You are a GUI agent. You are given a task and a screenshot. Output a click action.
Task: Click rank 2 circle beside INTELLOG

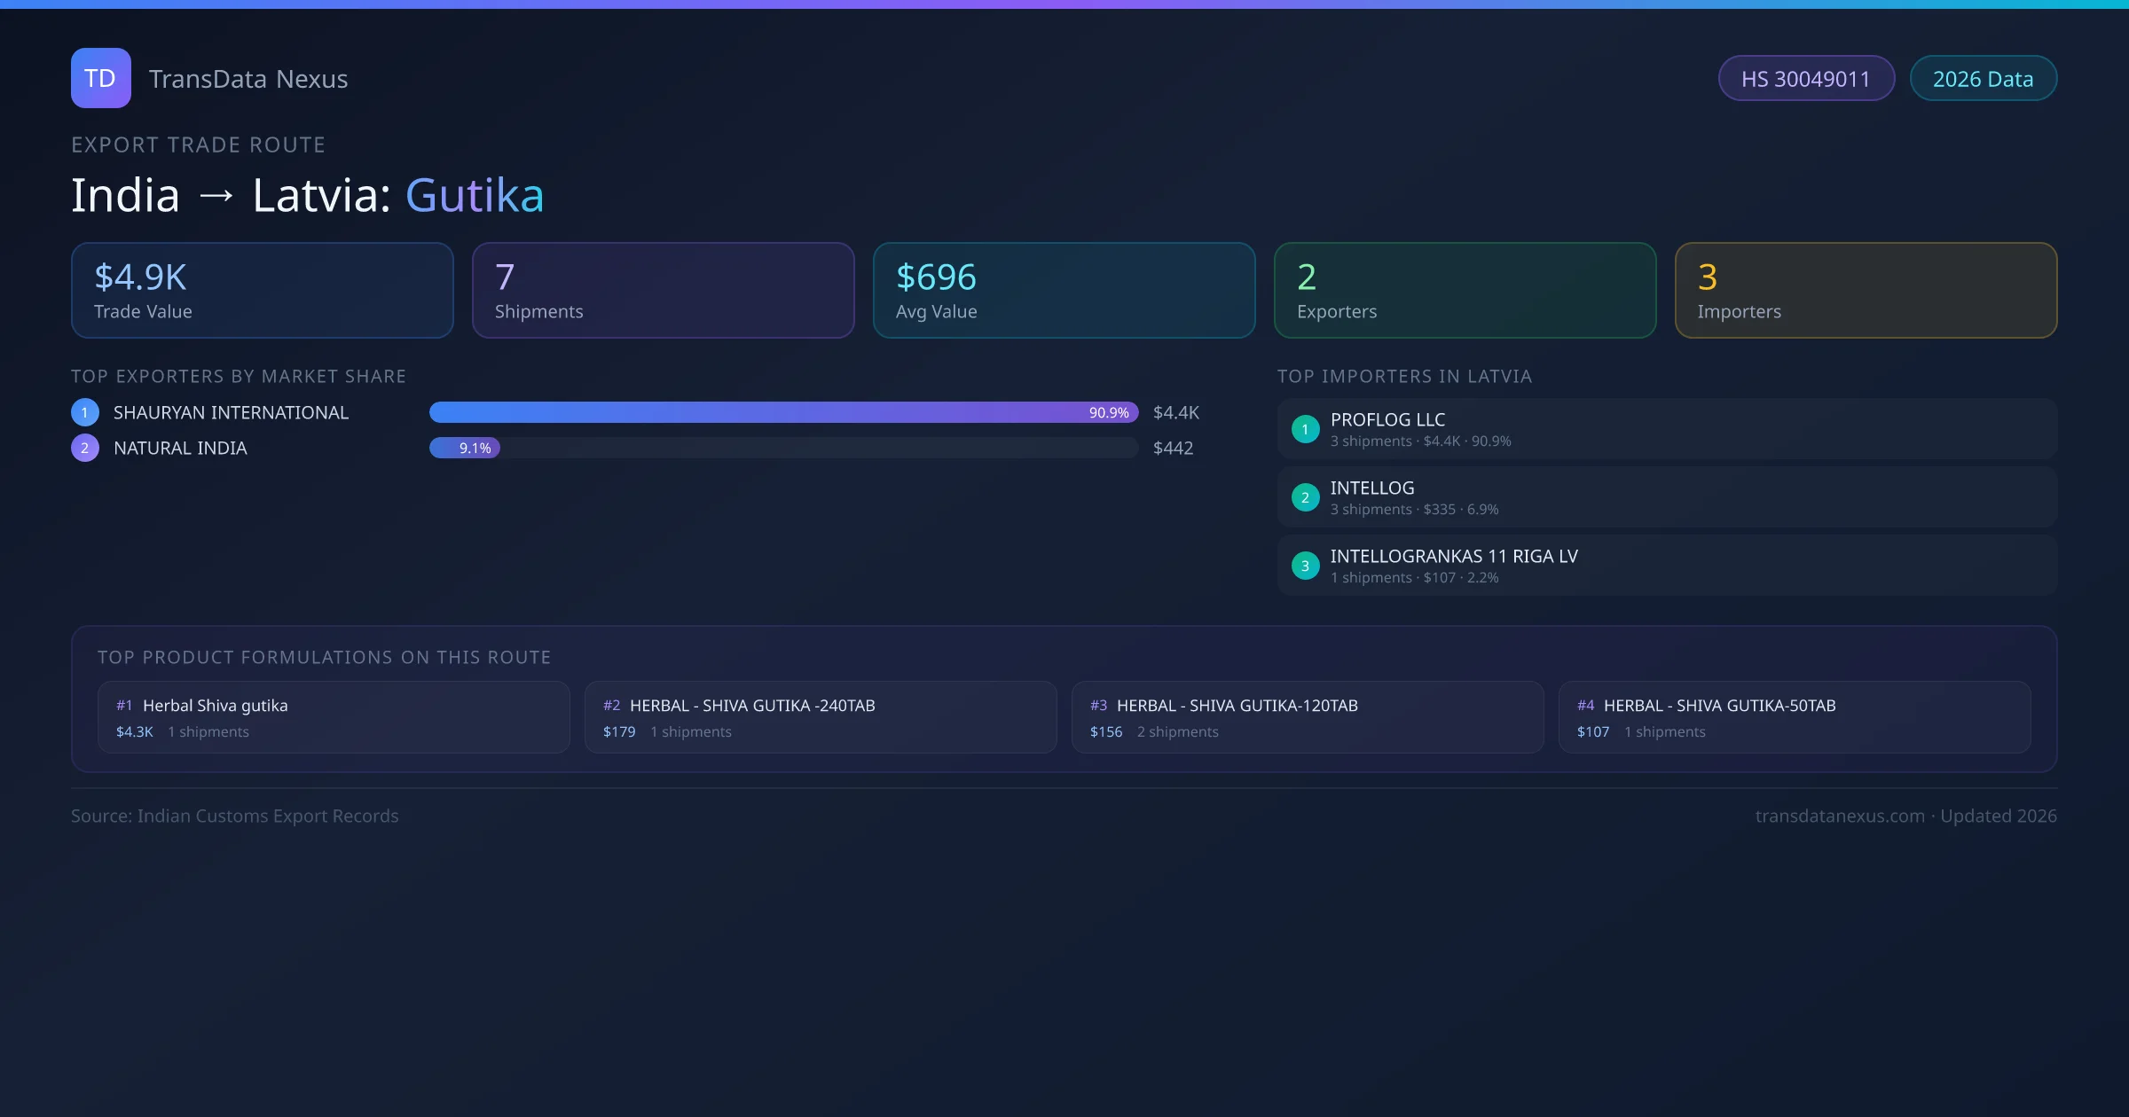pos(1305,497)
